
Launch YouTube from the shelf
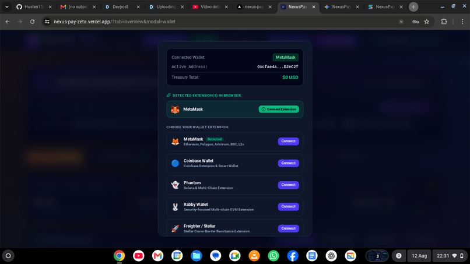138,256
